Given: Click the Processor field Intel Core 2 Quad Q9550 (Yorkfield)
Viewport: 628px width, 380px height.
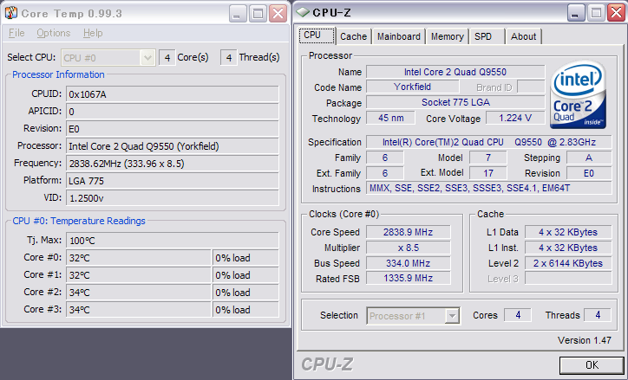Looking at the screenshot, I should (173, 146).
